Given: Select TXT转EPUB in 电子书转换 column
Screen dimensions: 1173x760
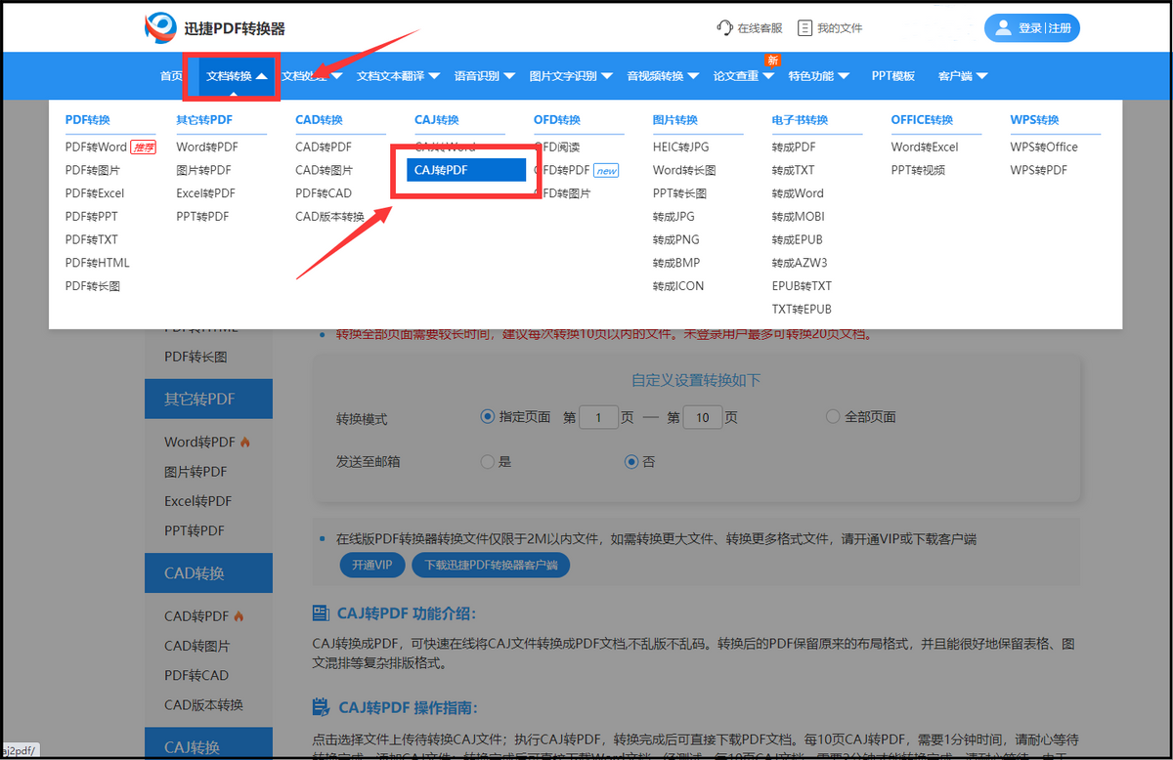Looking at the screenshot, I should tap(802, 310).
